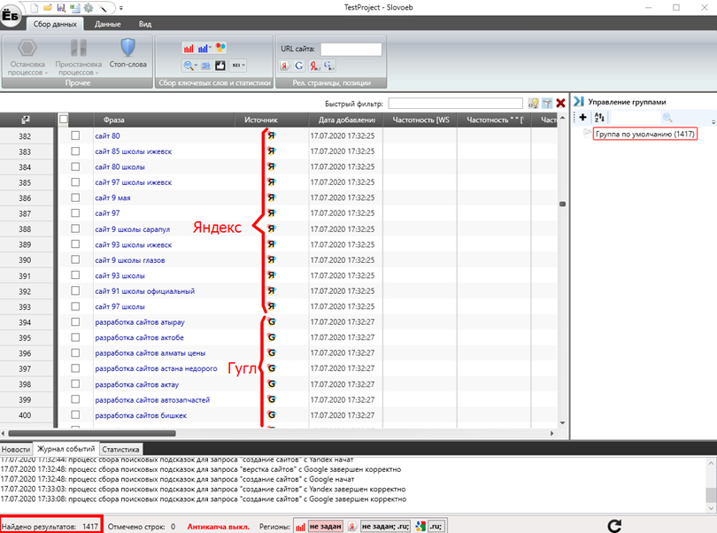Viewport: 717px width, 533px height.
Task: Click the multicolor circles icon in the ribbon
Action: (x=220, y=48)
